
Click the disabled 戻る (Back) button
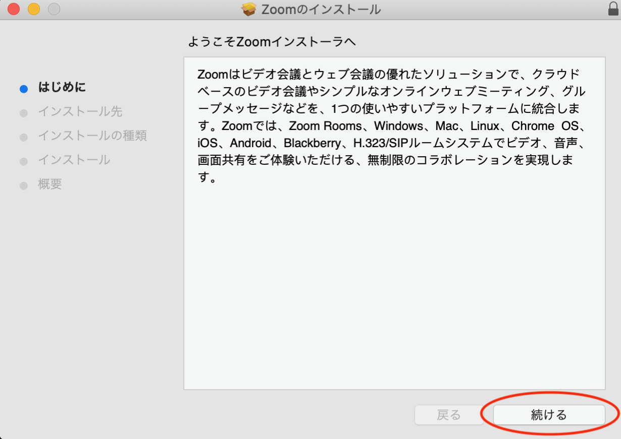pos(448,415)
